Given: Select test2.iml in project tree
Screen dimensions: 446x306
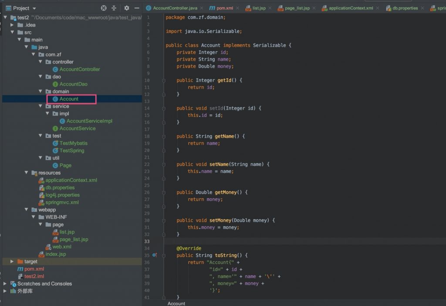Looking at the screenshot, I should click(34, 276).
